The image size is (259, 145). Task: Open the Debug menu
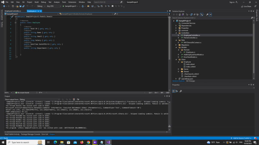pos(43,2)
